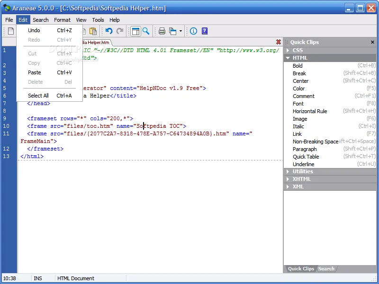The height and width of the screenshot is (284, 379).
Task: Click the Redo arrow toolbar icon
Action: coord(120,31)
